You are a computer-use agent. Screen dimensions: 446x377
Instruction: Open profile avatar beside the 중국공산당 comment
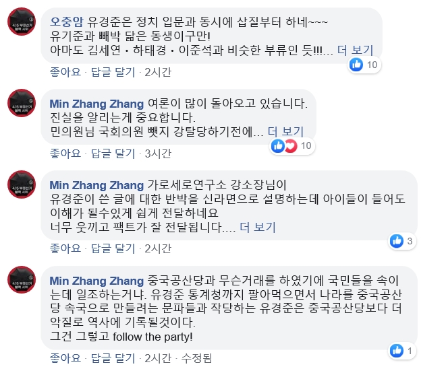click(22, 280)
